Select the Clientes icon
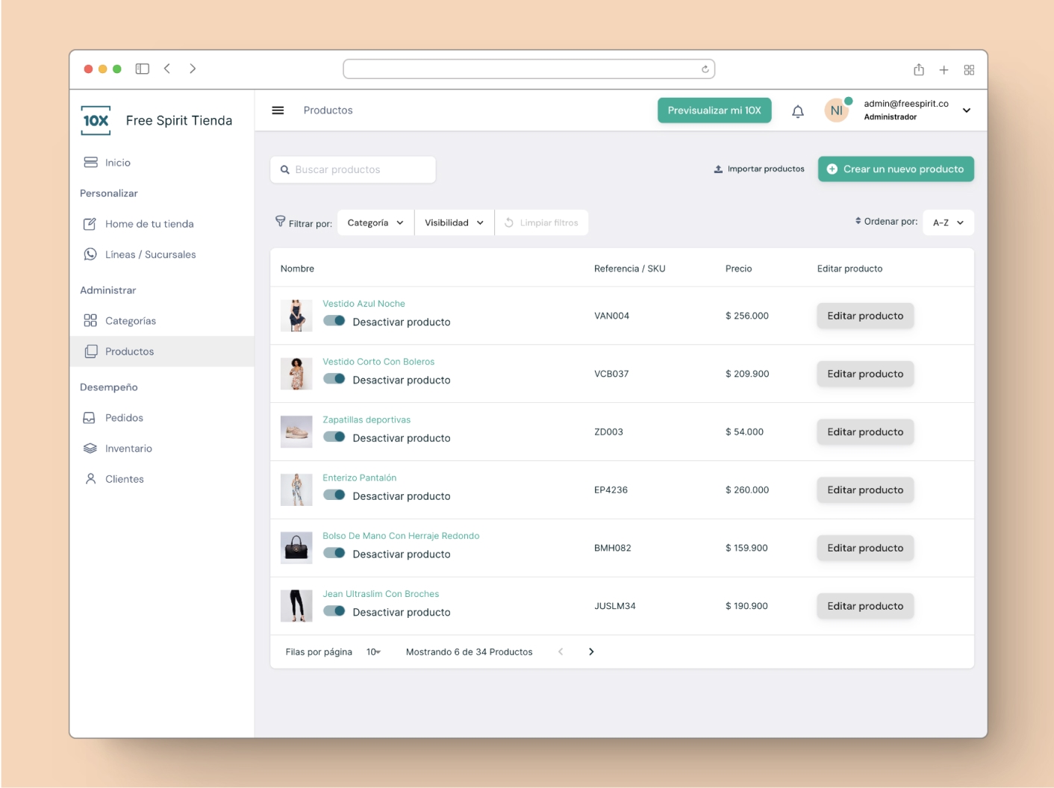 [90, 478]
